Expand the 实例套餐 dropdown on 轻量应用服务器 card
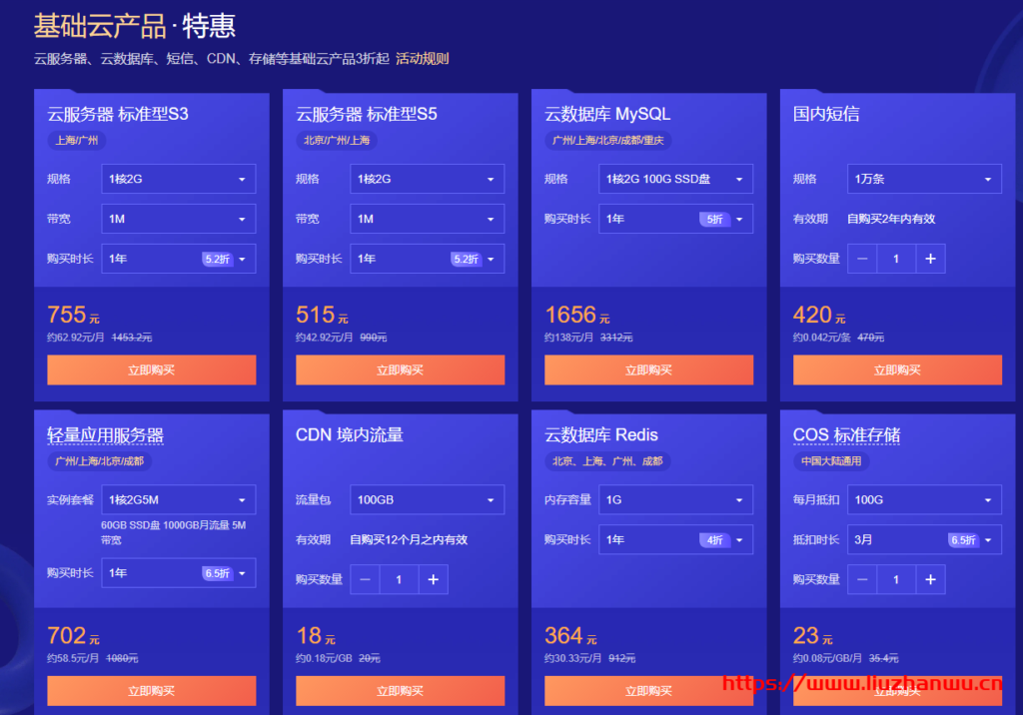Image resolution: width=1023 pixels, height=715 pixels. click(178, 499)
